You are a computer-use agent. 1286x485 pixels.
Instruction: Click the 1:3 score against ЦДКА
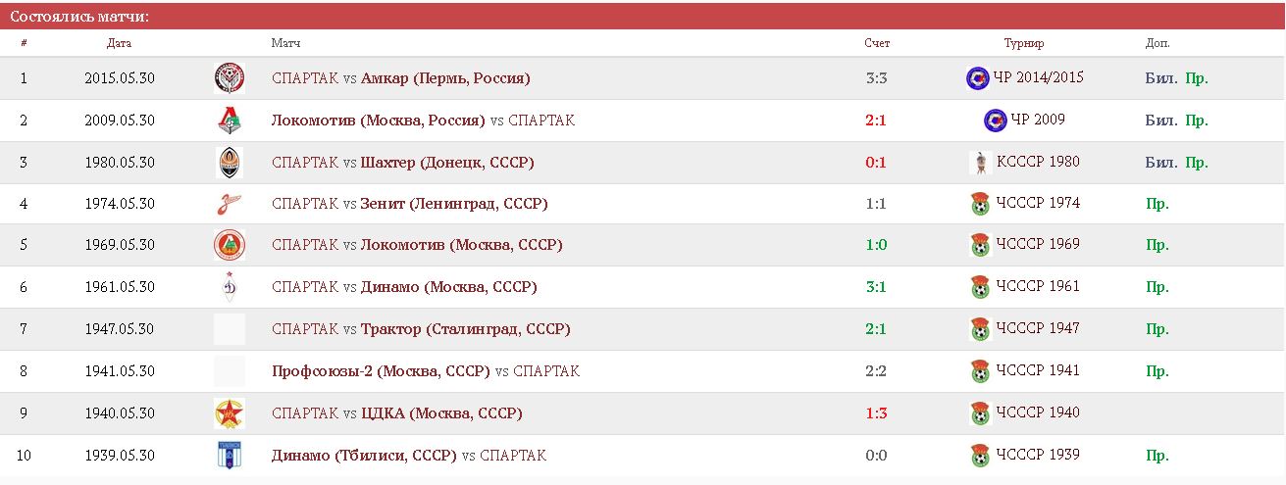(x=877, y=413)
